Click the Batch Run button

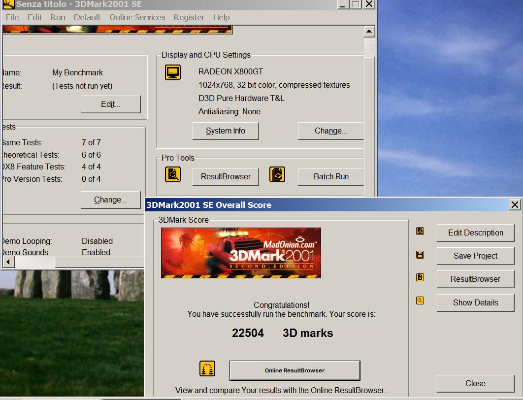[330, 176]
